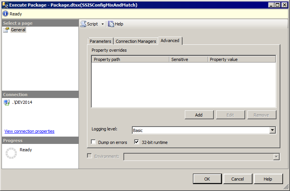Screen dimensions: 290x191
Task: Click the Execute Package title bar icon
Action: coord(5,5)
